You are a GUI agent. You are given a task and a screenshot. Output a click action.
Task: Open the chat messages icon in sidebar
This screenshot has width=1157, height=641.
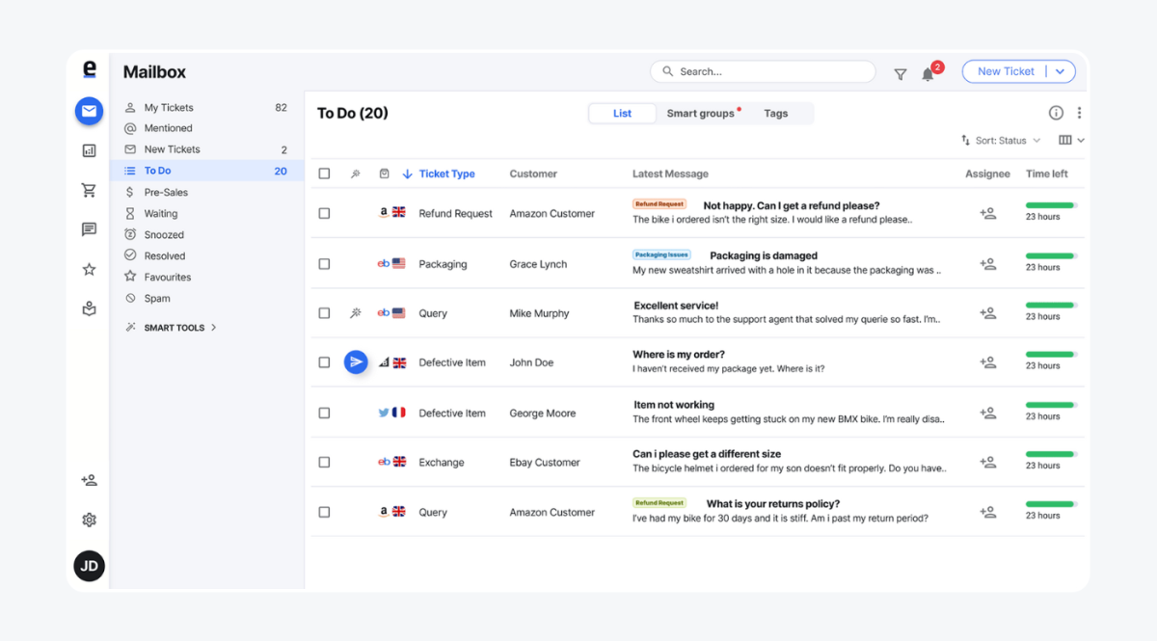click(89, 229)
